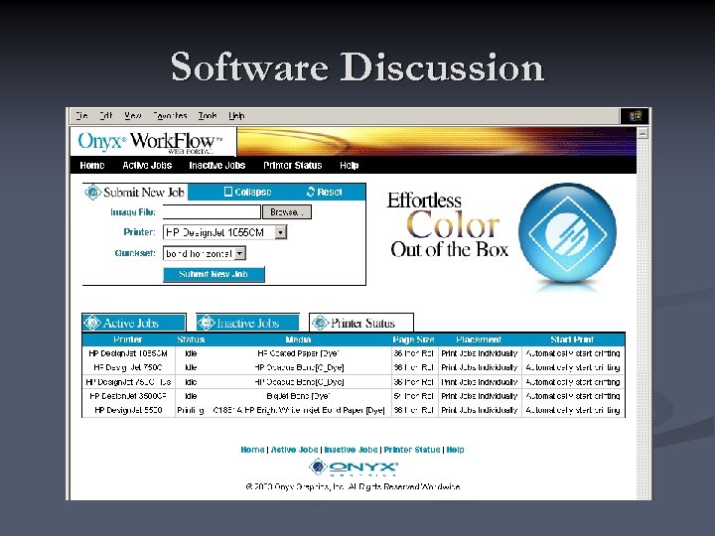This screenshot has width=715, height=536.
Task: Click footer Active Jobs link
Action: point(294,450)
